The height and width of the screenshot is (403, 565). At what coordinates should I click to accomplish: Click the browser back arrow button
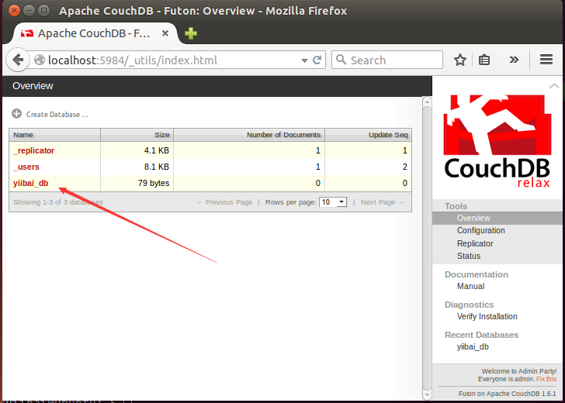[x=19, y=60]
